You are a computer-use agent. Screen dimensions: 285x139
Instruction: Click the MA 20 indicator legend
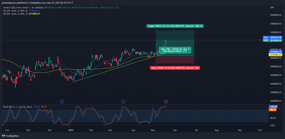tap(21, 11)
